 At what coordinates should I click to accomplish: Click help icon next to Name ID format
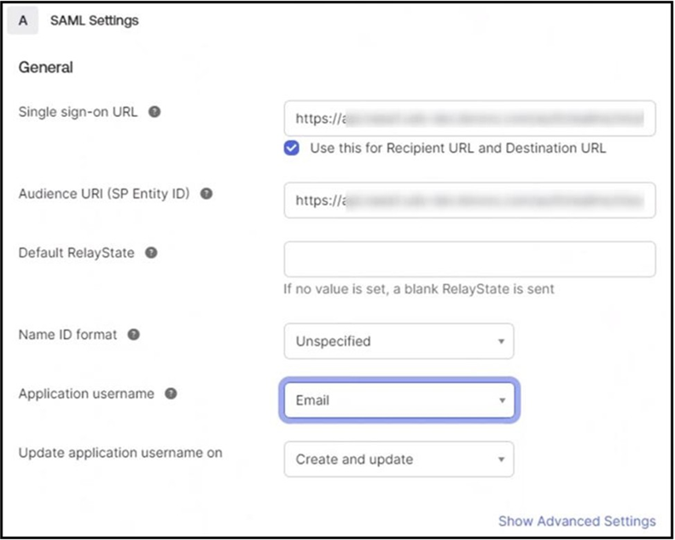[x=133, y=334]
